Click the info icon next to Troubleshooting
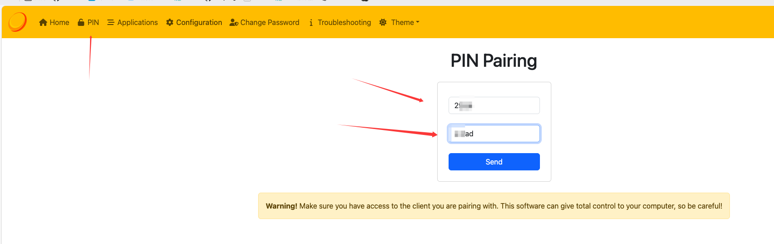The height and width of the screenshot is (244, 774). [x=311, y=22]
